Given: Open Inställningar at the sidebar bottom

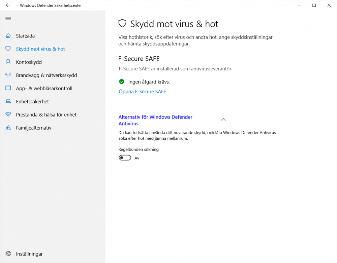Looking at the screenshot, I should (29, 254).
